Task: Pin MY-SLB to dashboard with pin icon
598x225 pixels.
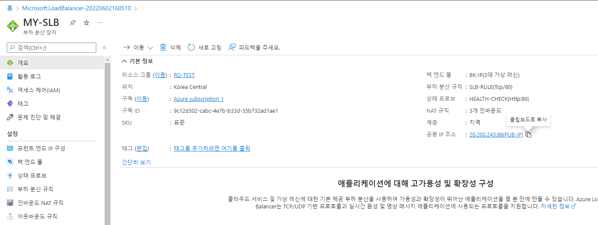Action: click(72, 23)
